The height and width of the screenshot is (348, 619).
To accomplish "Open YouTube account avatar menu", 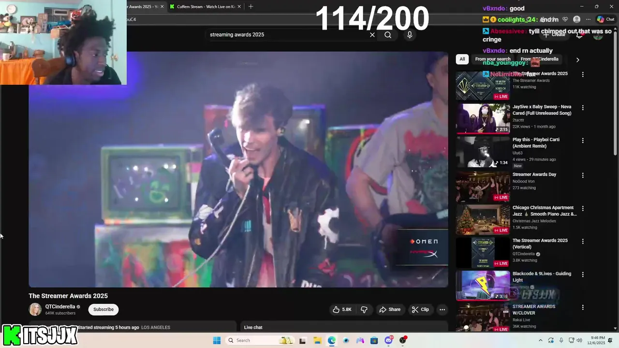I will point(598,35).
